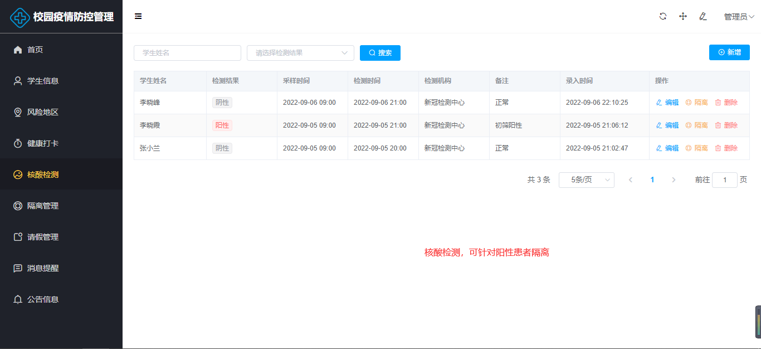Image resolution: width=761 pixels, height=349 pixels.
Task: Click the sidebar collapse hamburger icon
Action: coord(138,16)
